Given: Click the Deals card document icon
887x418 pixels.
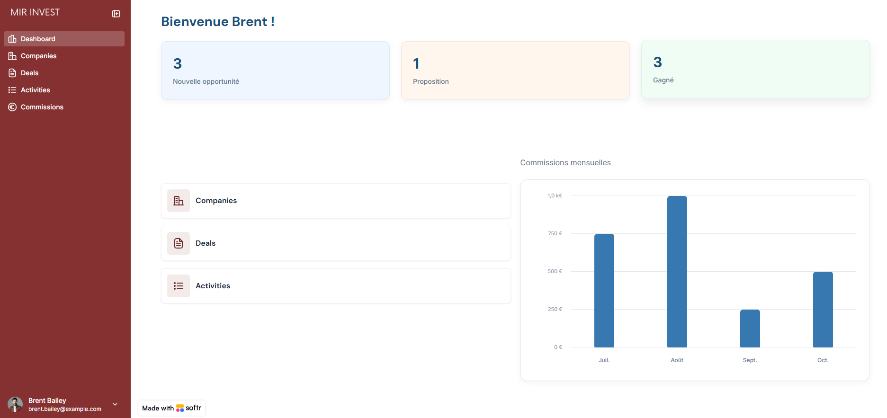Looking at the screenshot, I should tap(179, 243).
